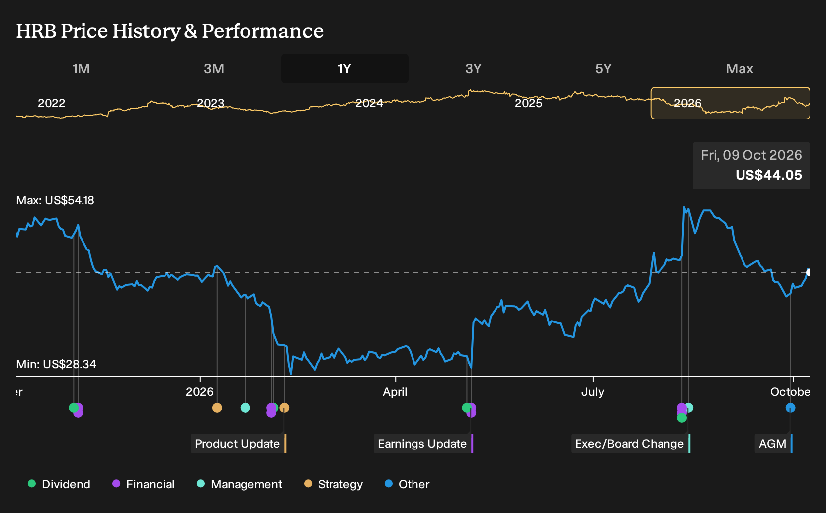This screenshot has width=826, height=513.
Task: Click the 'Min: US$28.34' label
Action: (56, 364)
